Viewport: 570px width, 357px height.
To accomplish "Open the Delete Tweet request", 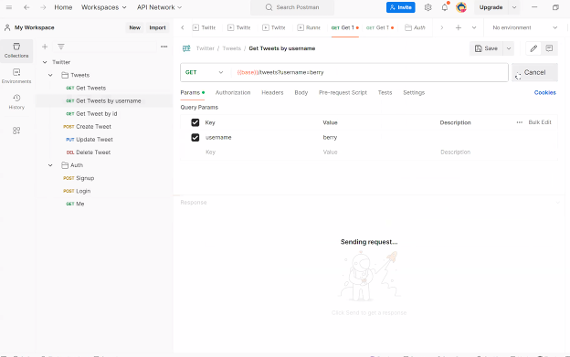I will tap(89, 152).
